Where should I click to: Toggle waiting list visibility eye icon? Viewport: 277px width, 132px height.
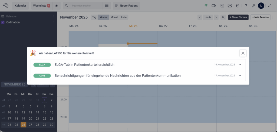point(56,6)
